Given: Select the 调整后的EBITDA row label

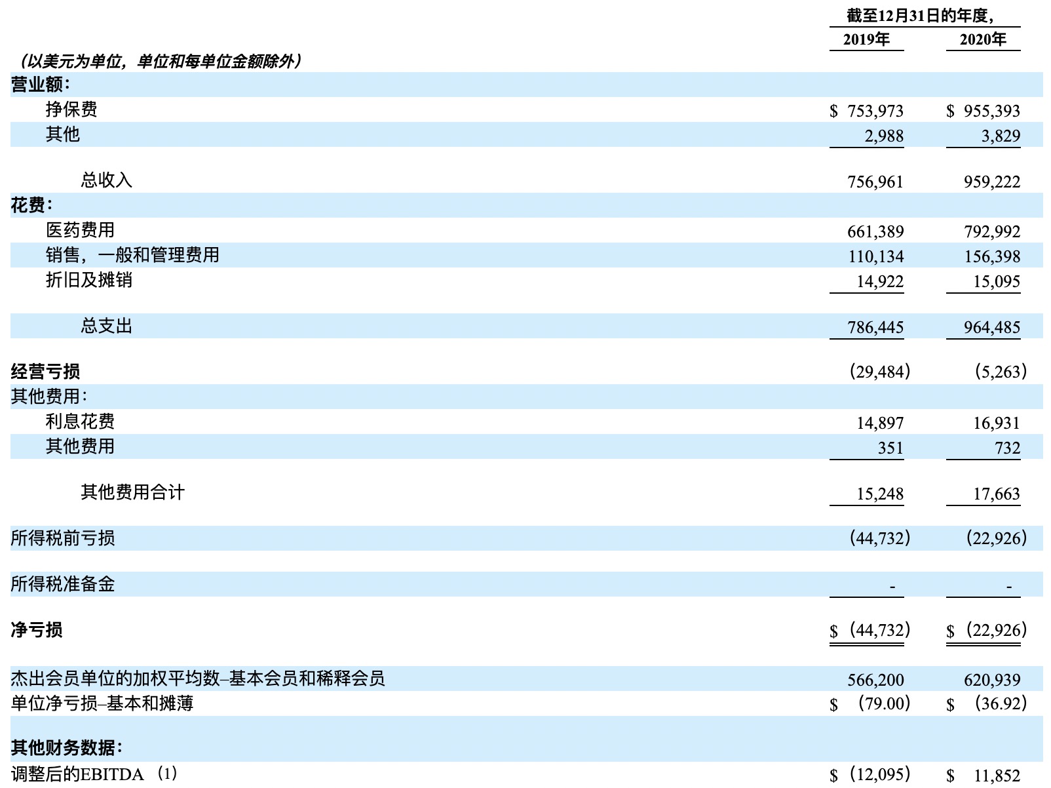Looking at the screenshot, I should point(94,774).
